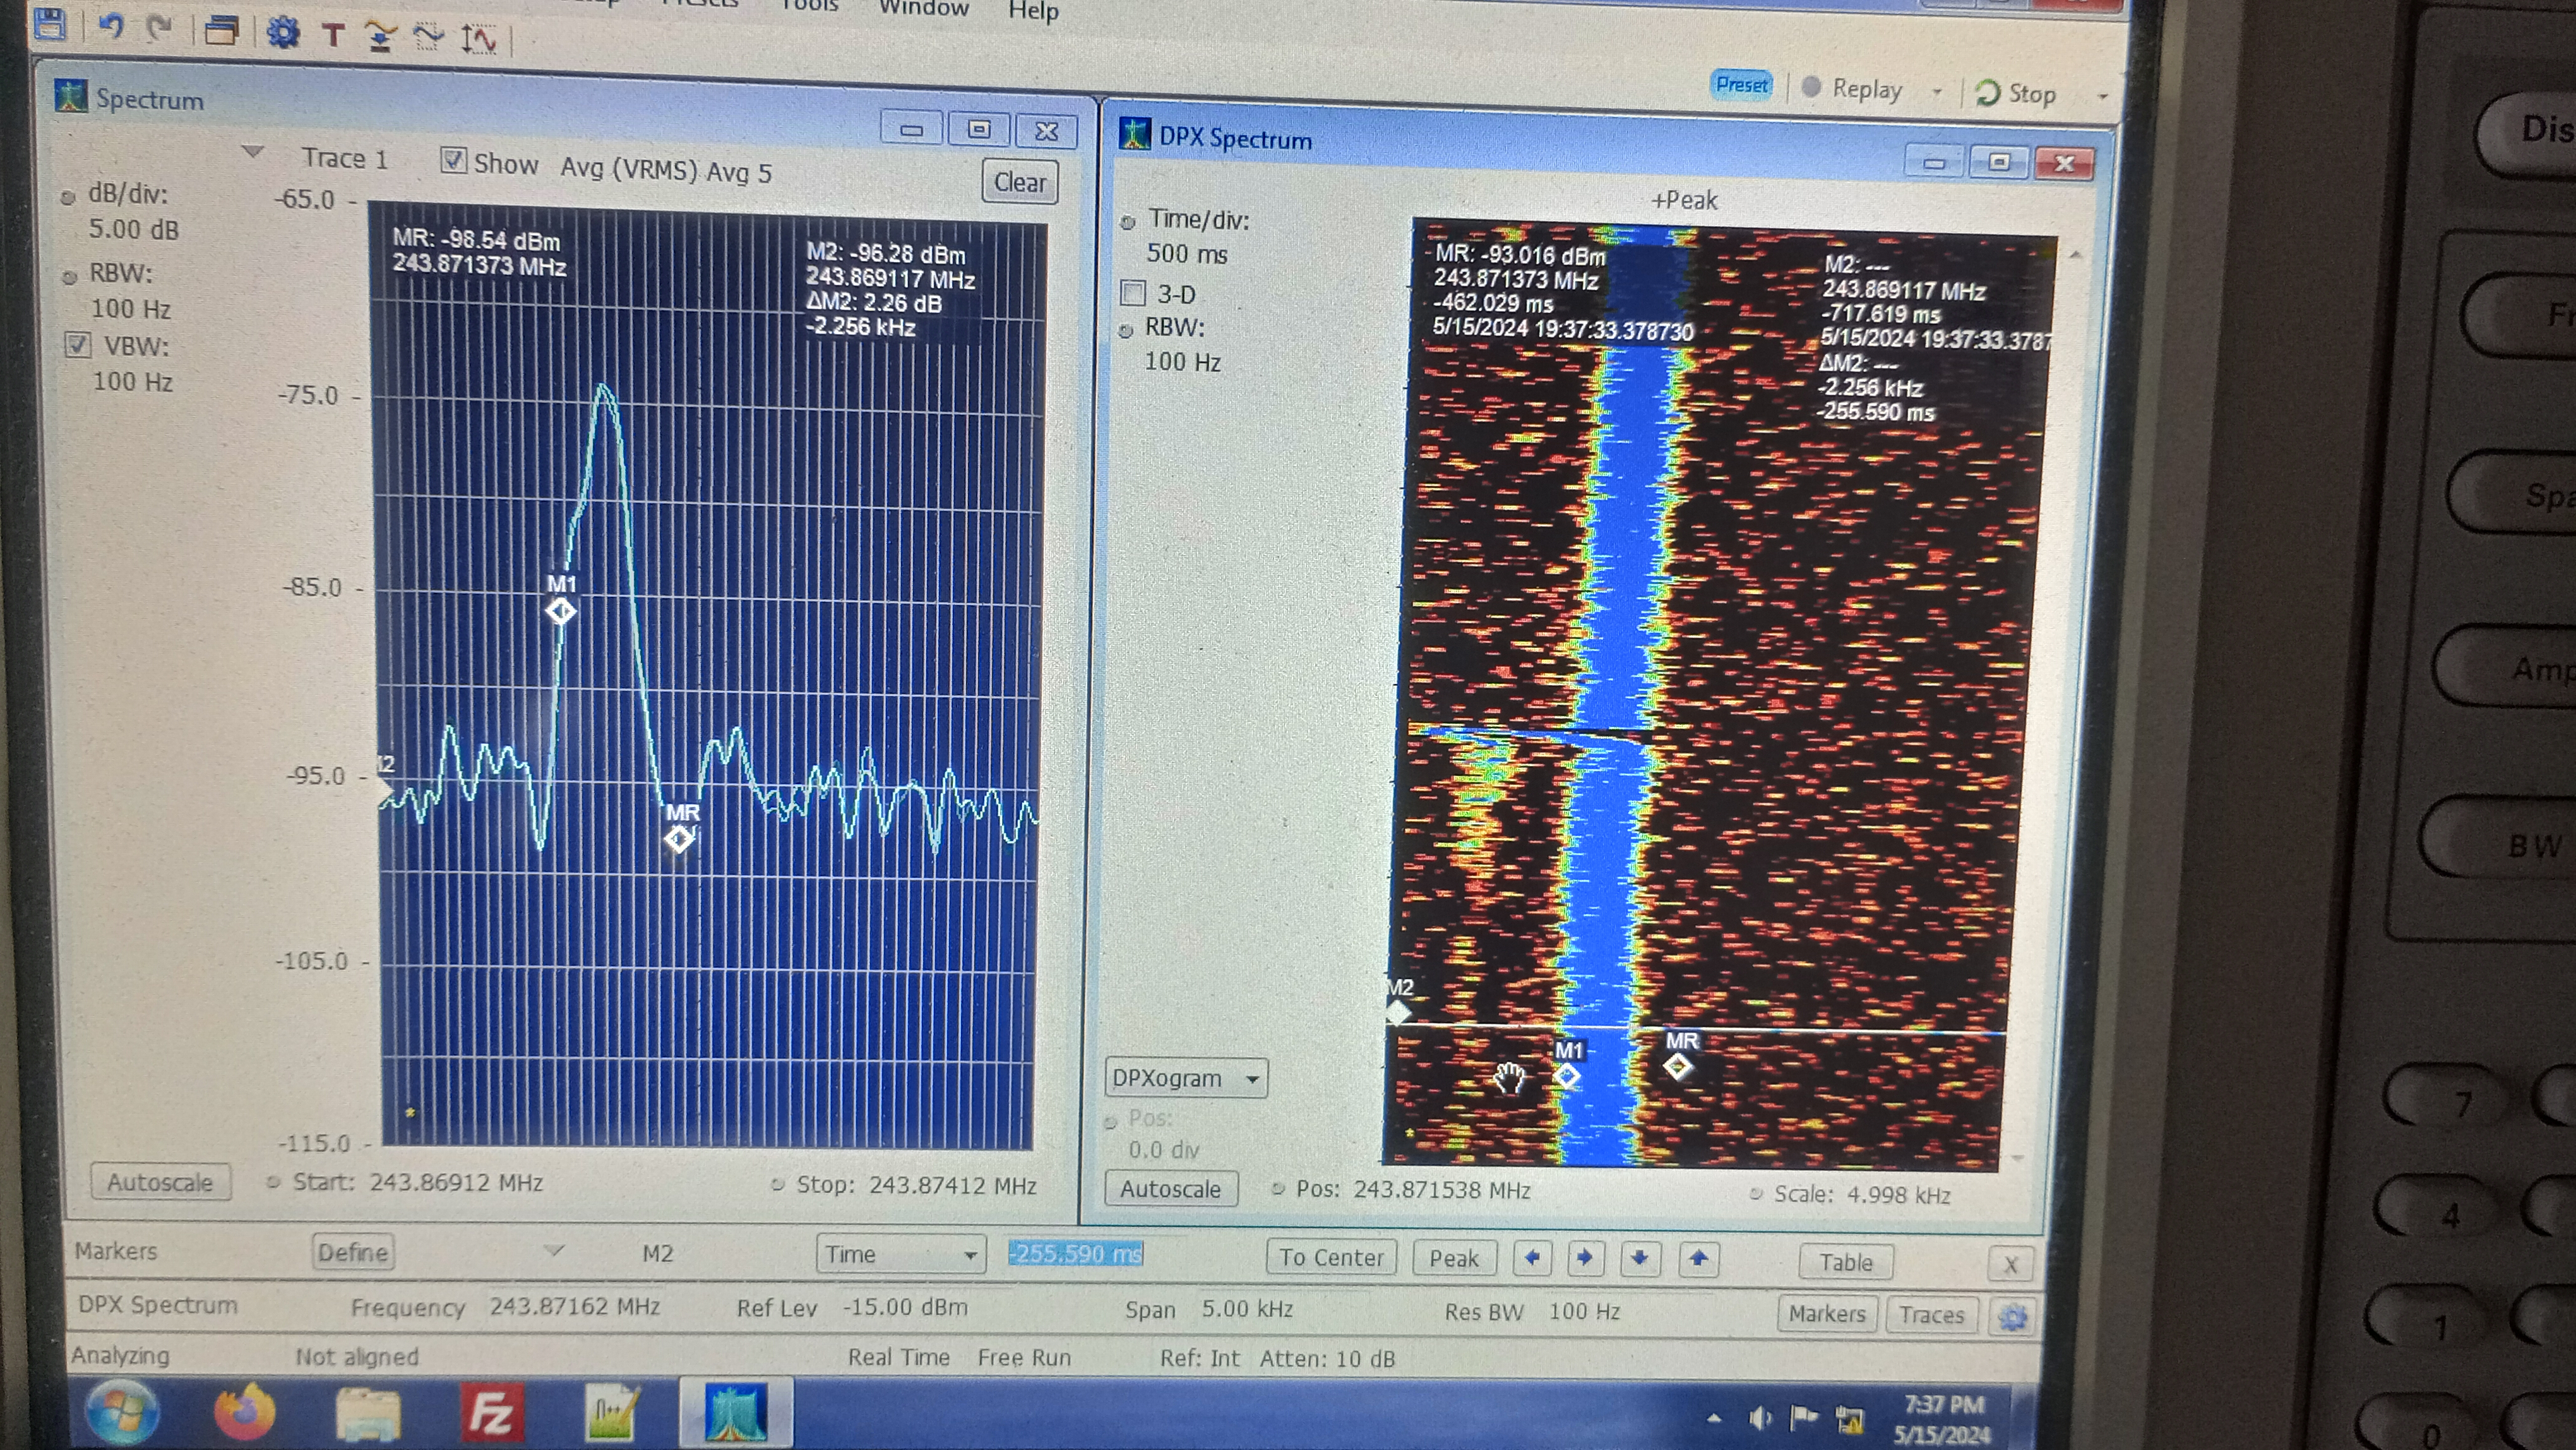Toggle the VBW checkbox
This screenshot has width=2576, height=1450.
coord(77,345)
